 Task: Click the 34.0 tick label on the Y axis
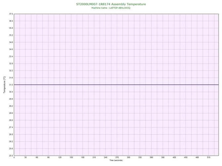point(11,49)
